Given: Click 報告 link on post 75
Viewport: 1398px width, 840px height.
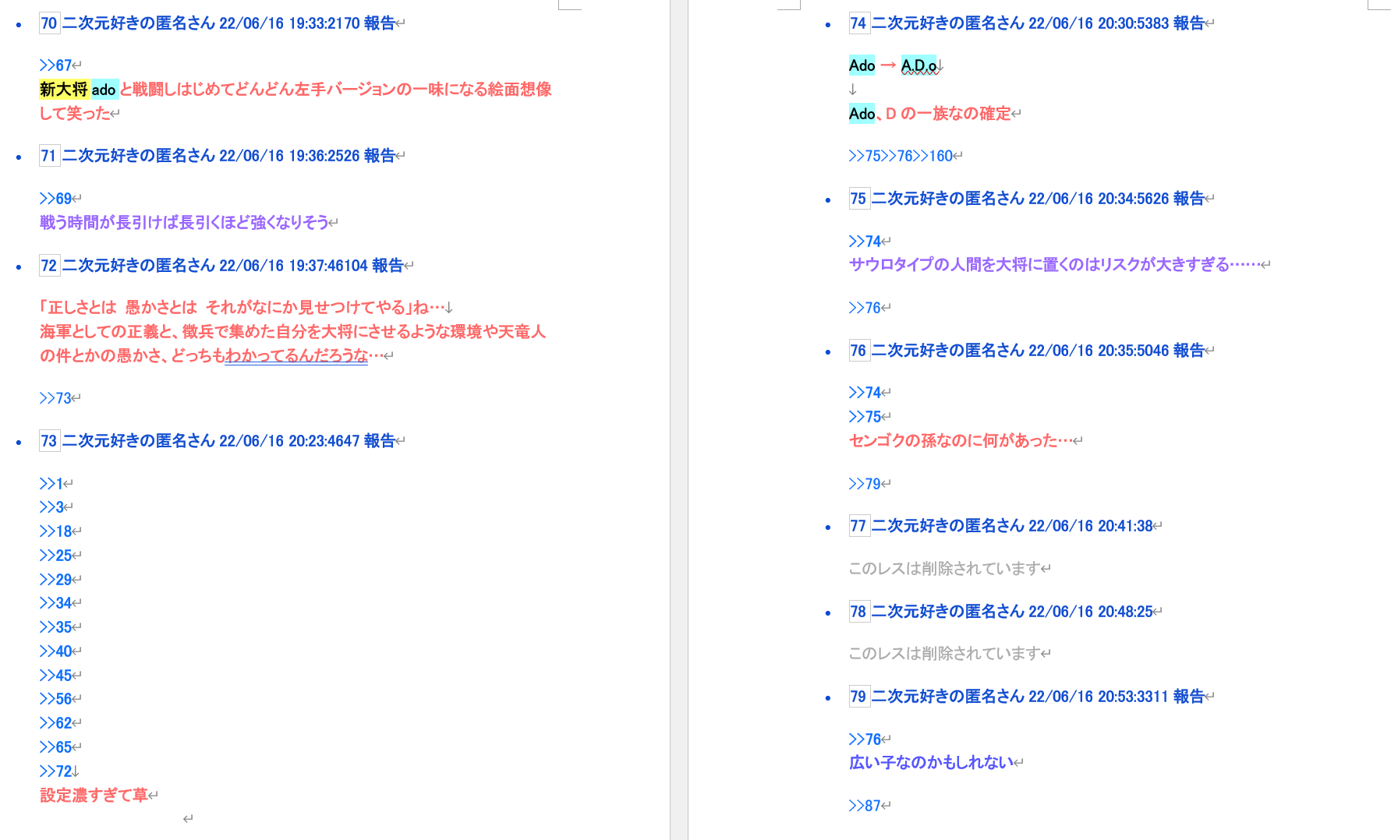Looking at the screenshot, I should pos(1188,199).
